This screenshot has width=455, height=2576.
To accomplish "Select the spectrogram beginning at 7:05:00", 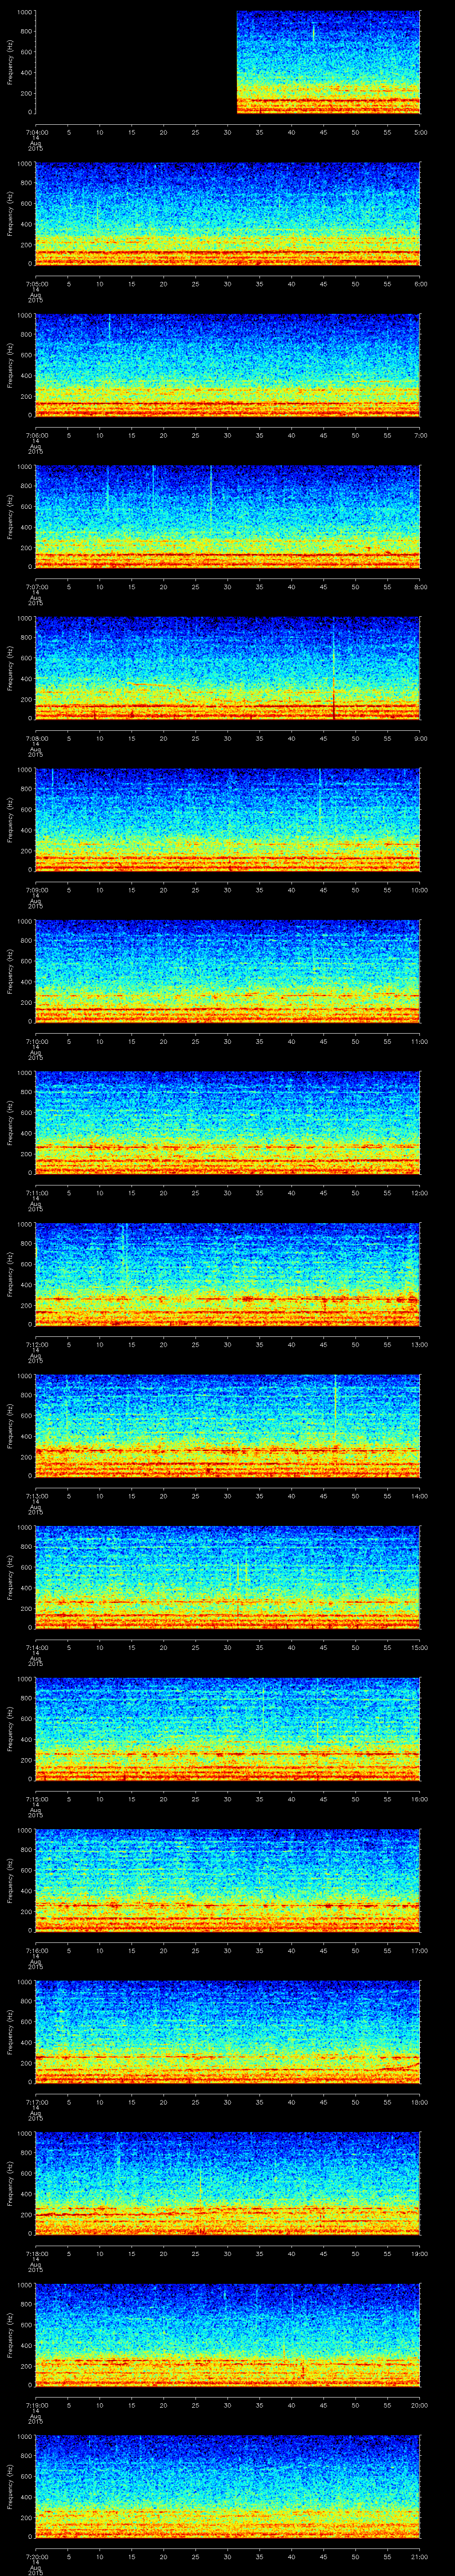I will 228,213.
